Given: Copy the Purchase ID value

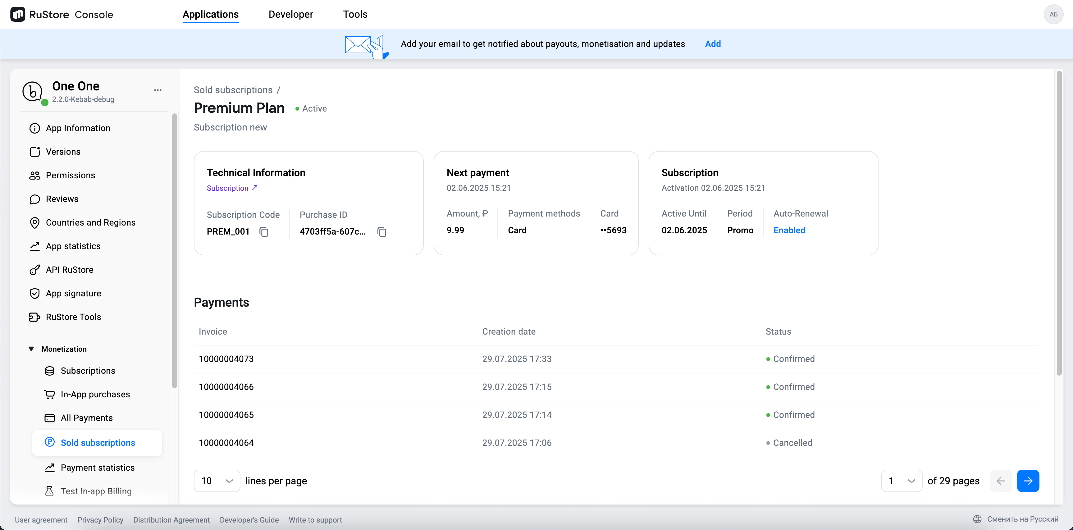Looking at the screenshot, I should [381, 232].
